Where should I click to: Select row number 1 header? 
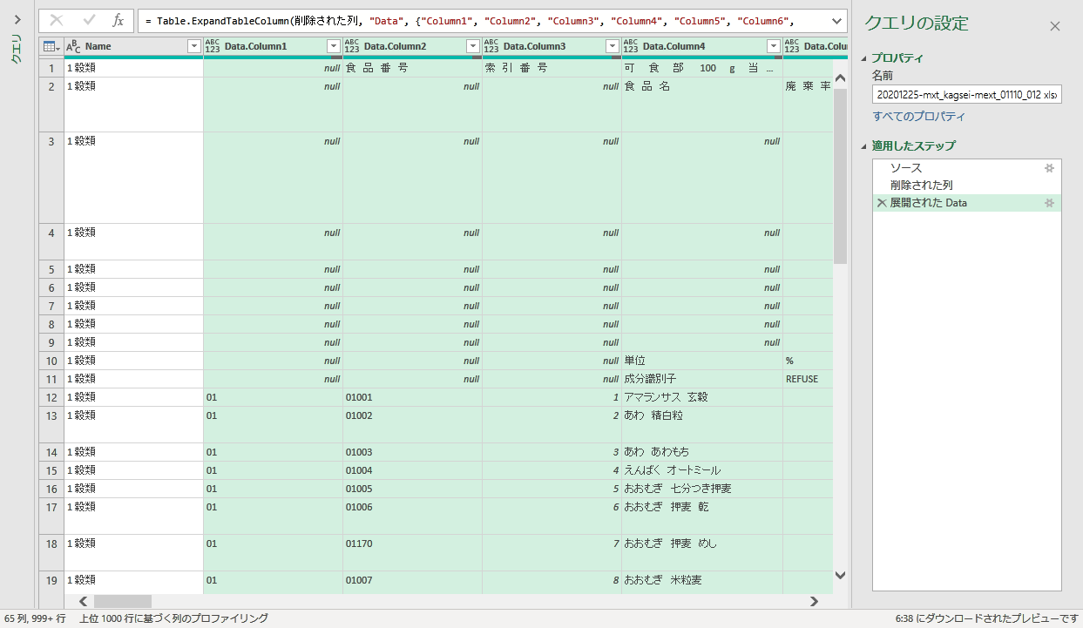click(51, 68)
